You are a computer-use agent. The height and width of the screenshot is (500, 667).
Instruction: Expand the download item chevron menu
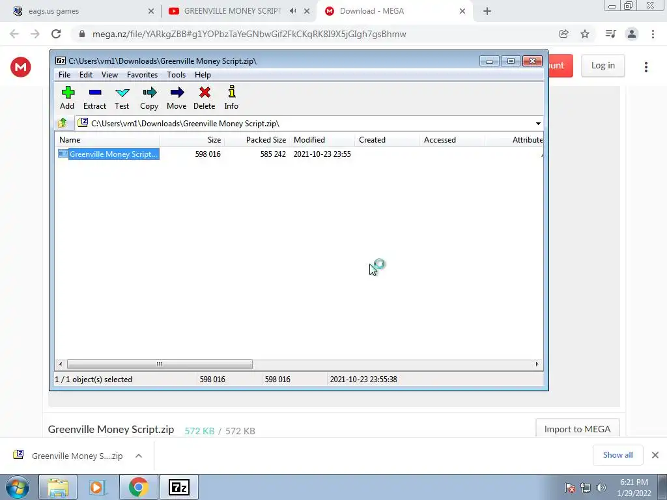(x=139, y=456)
